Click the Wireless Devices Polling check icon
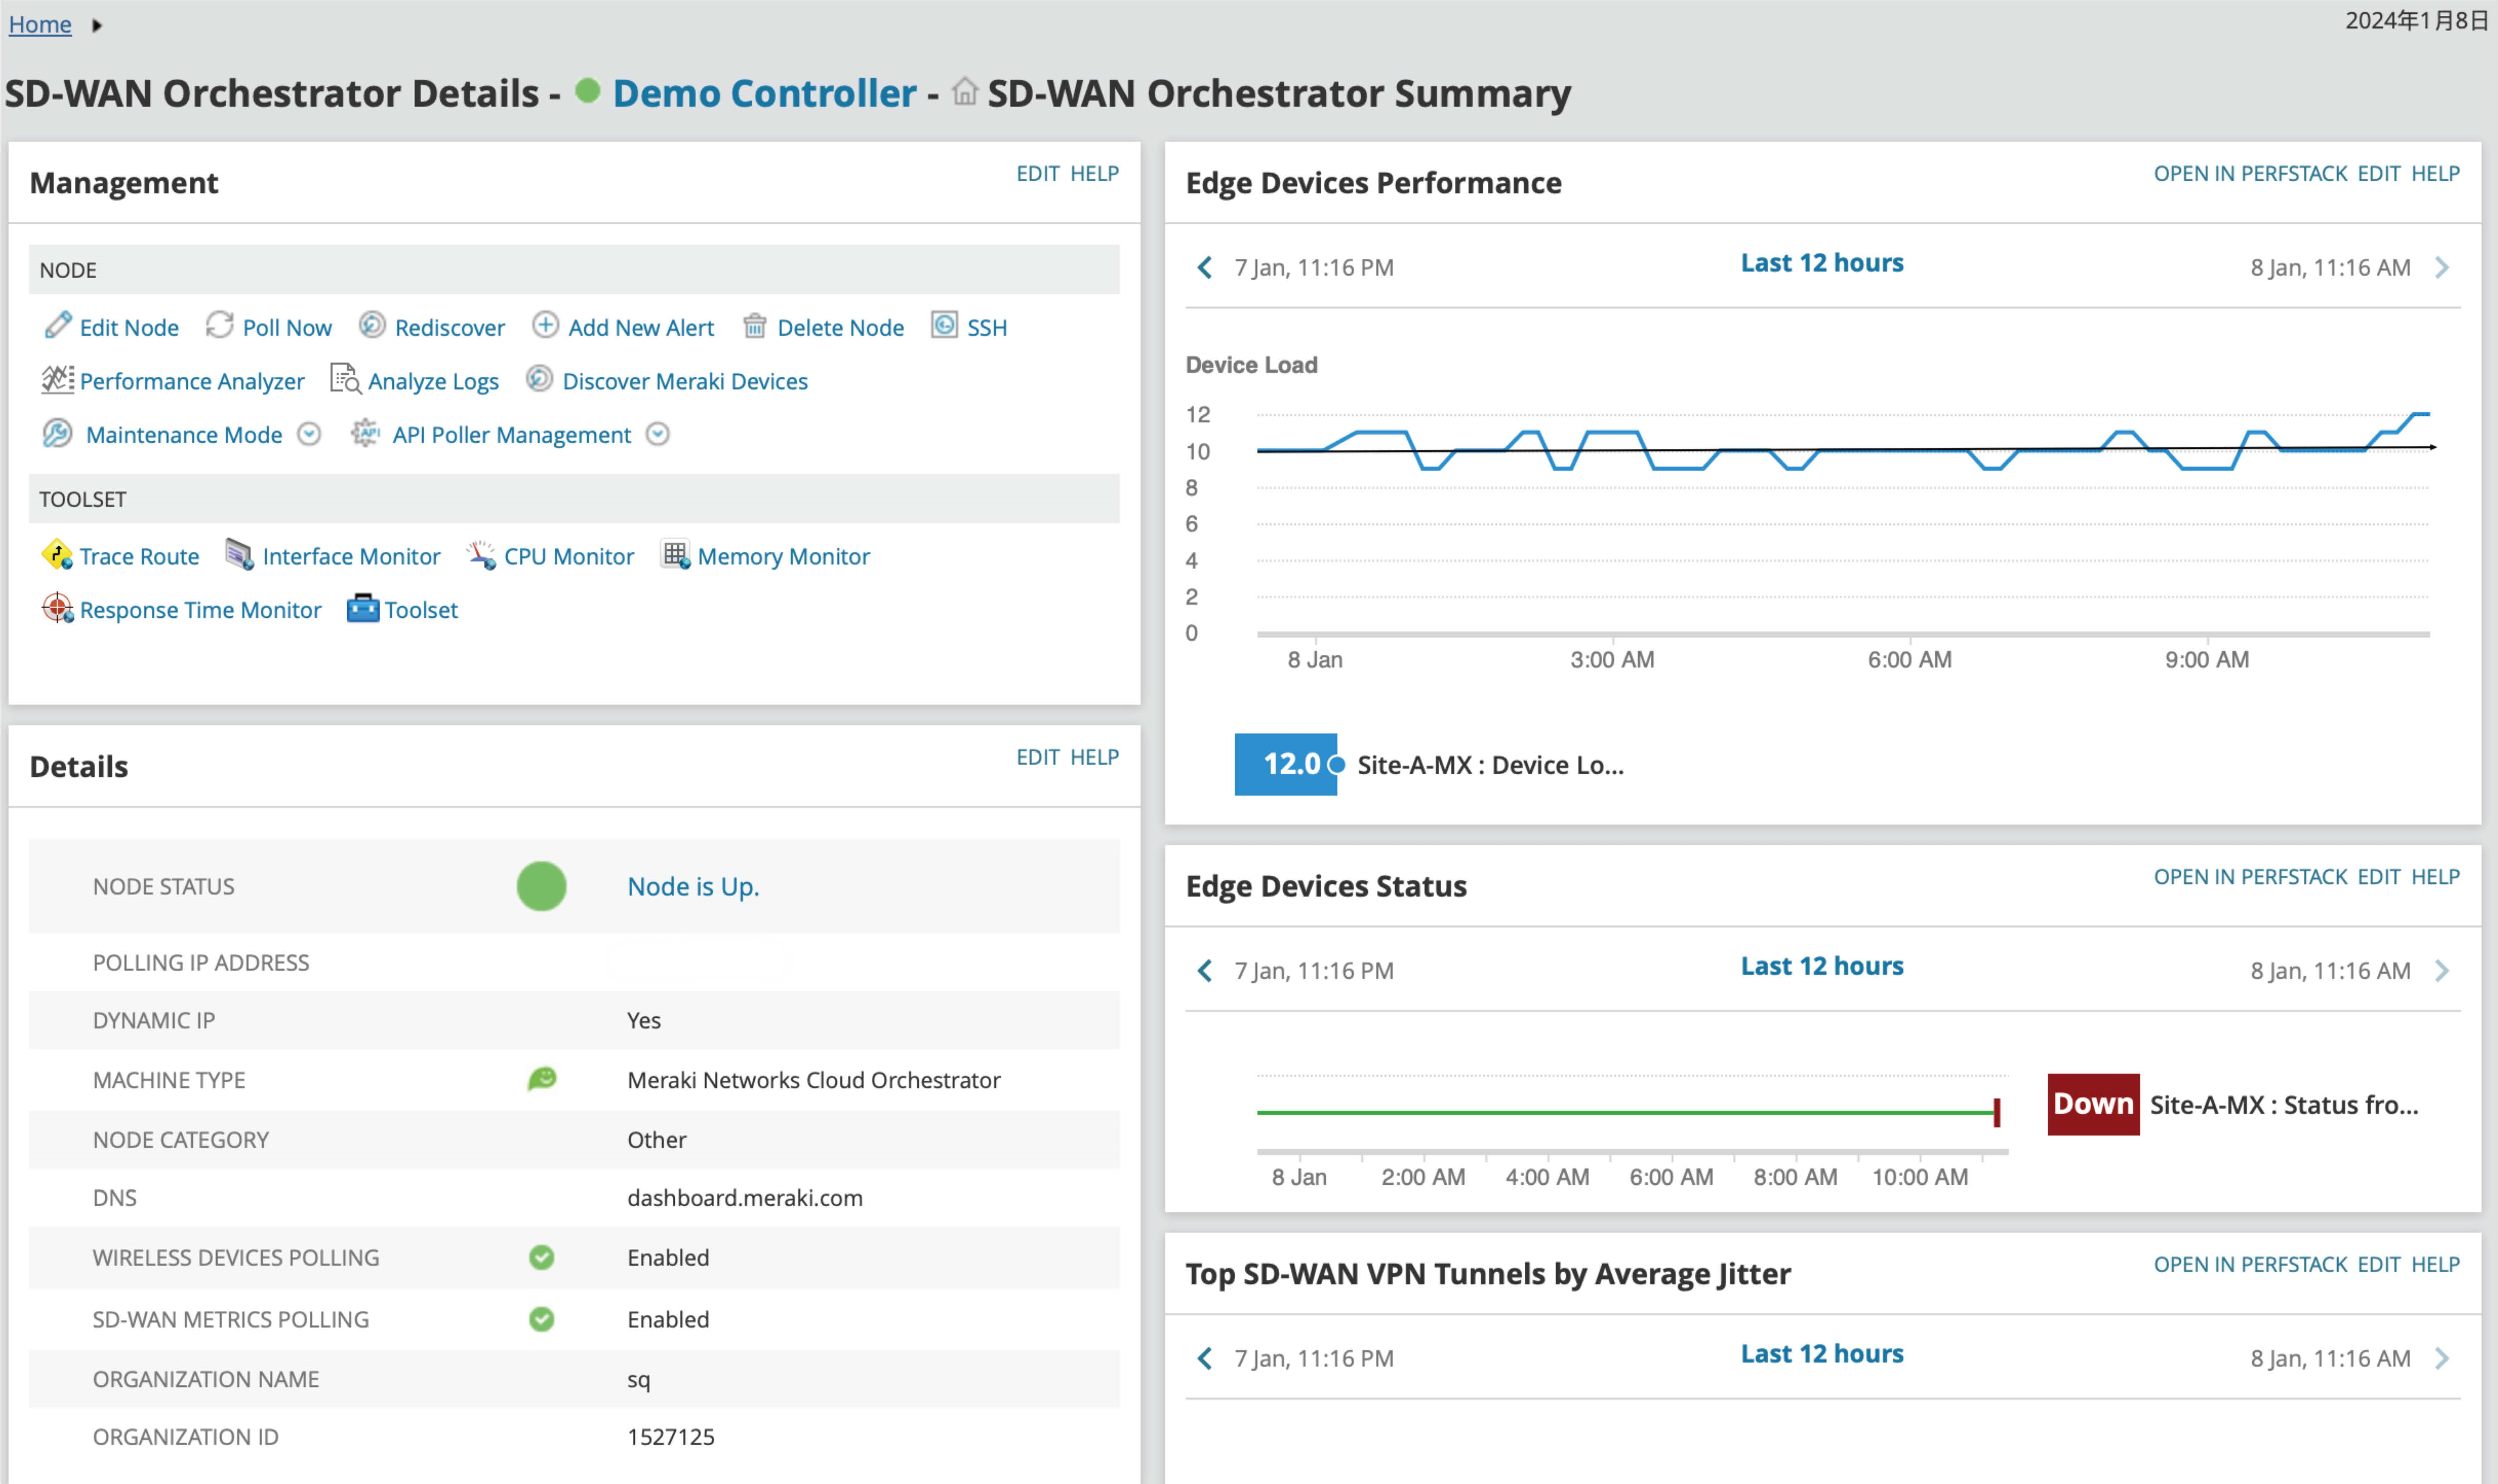2498x1484 pixels. 542,1258
